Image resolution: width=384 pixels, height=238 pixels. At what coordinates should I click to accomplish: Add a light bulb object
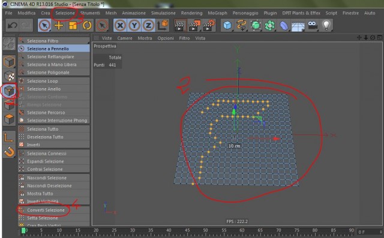coord(326,25)
